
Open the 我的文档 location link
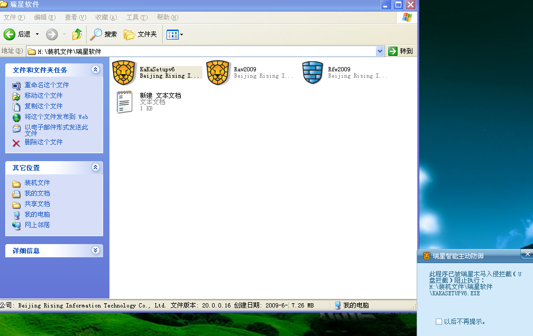click(37, 193)
